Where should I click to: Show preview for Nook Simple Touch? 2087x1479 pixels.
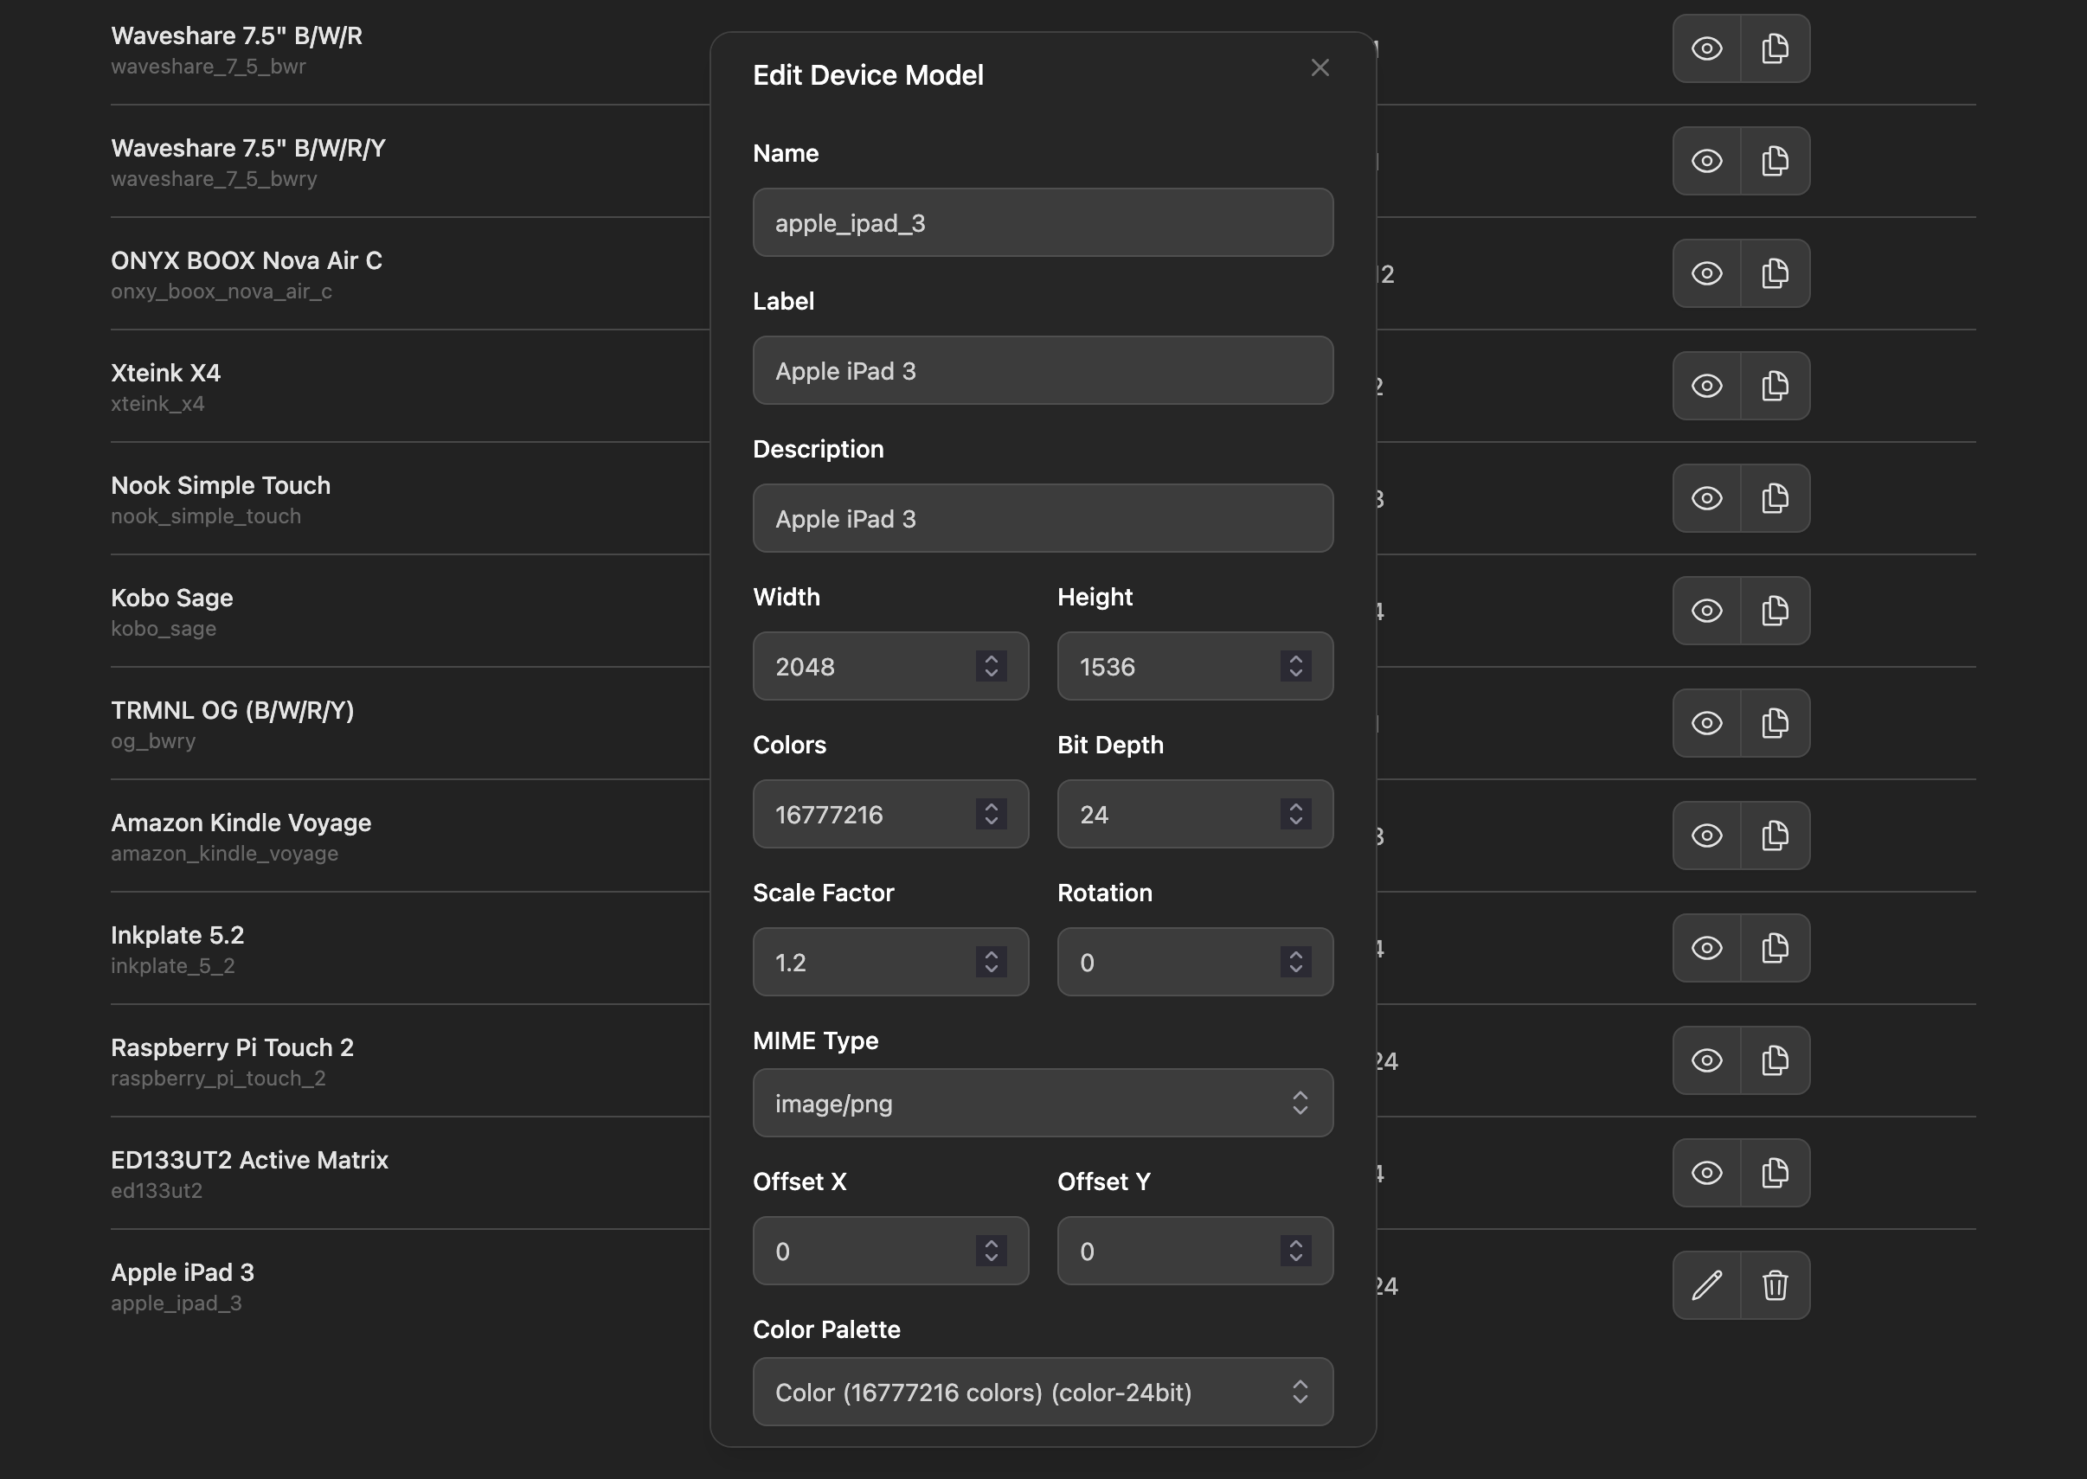point(1707,498)
